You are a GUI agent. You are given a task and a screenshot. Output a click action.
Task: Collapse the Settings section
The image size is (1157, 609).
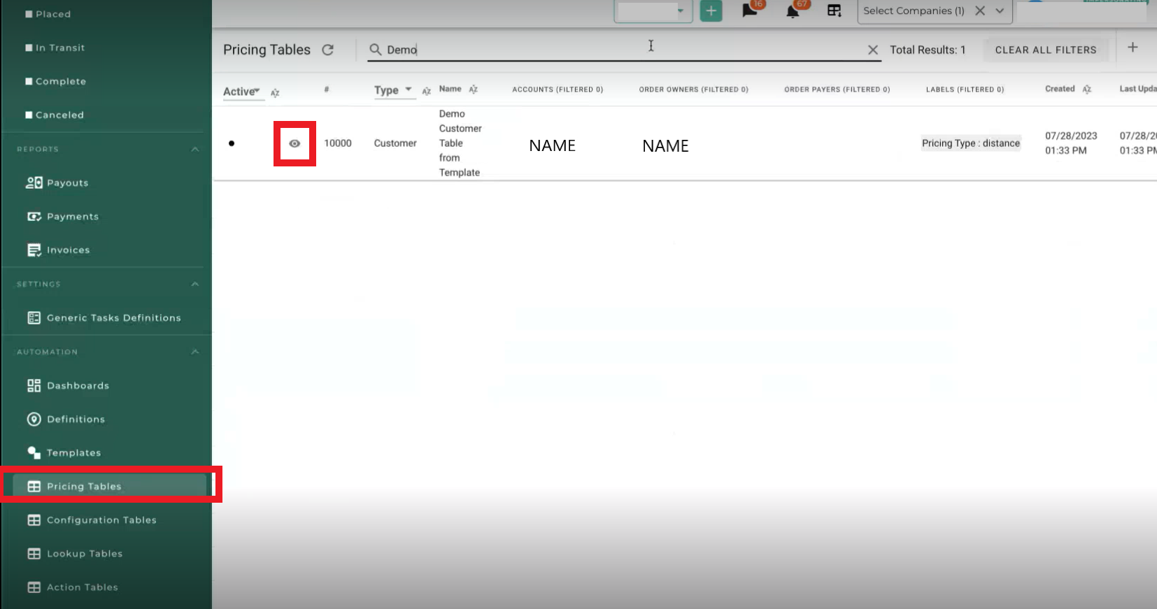pos(195,284)
